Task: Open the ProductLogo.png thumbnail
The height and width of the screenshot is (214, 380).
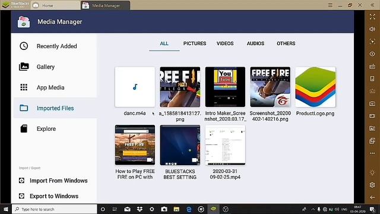Action: pos(315,87)
